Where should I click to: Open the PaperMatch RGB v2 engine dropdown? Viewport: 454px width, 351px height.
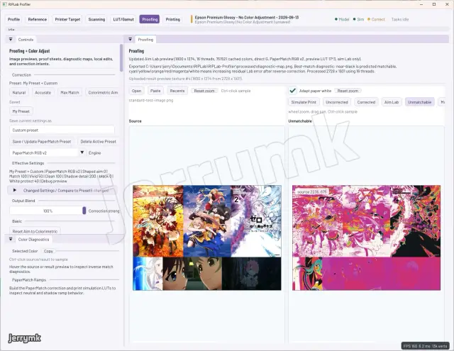pos(48,152)
